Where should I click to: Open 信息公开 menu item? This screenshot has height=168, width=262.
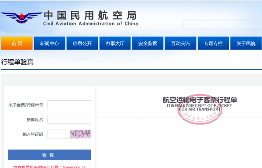(82, 43)
